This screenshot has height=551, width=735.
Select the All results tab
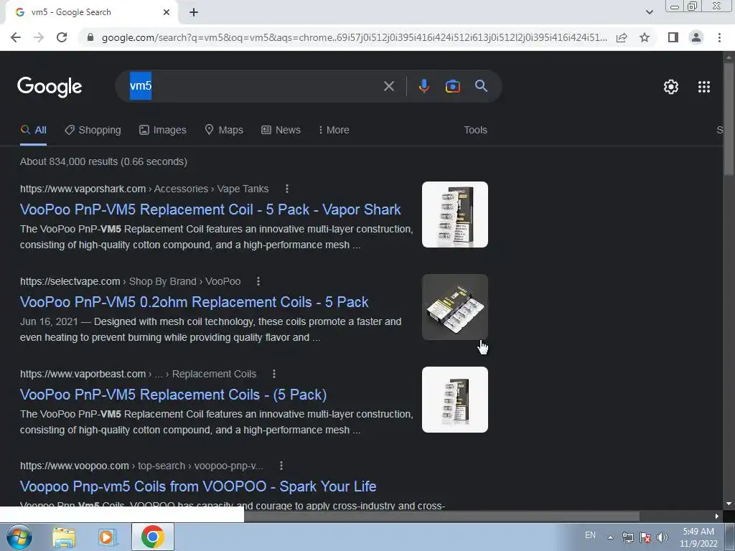pos(33,131)
